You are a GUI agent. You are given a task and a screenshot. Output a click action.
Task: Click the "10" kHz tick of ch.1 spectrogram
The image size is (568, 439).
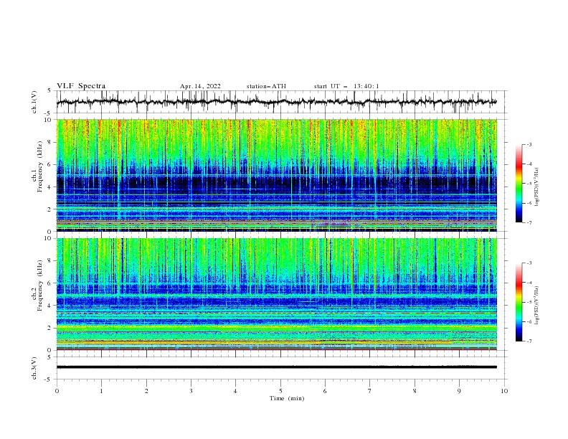click(x=49, y=120)
